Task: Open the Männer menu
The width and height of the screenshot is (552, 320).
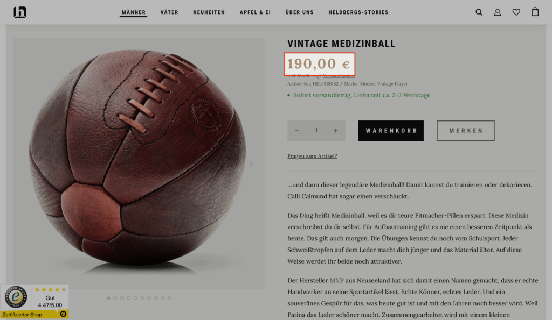Action: pos(133,12)
